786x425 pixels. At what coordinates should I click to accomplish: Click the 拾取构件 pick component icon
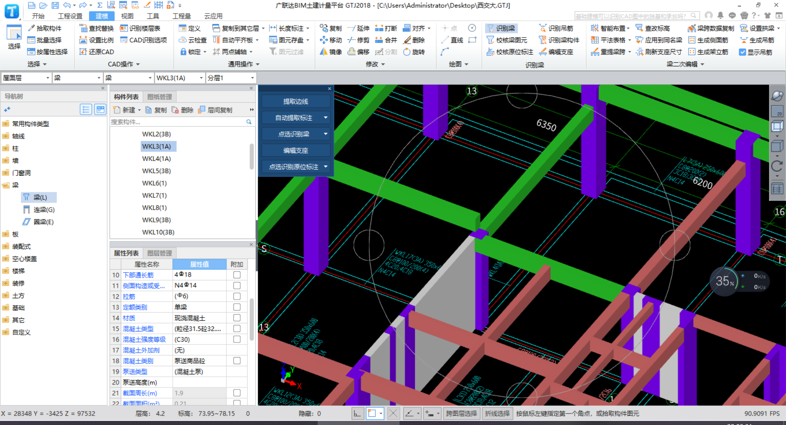(x=32, y=28)
